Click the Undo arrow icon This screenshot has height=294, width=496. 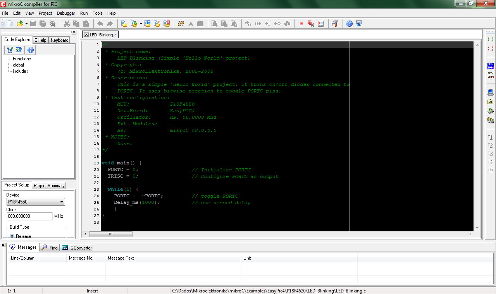(x=100, y=24)
